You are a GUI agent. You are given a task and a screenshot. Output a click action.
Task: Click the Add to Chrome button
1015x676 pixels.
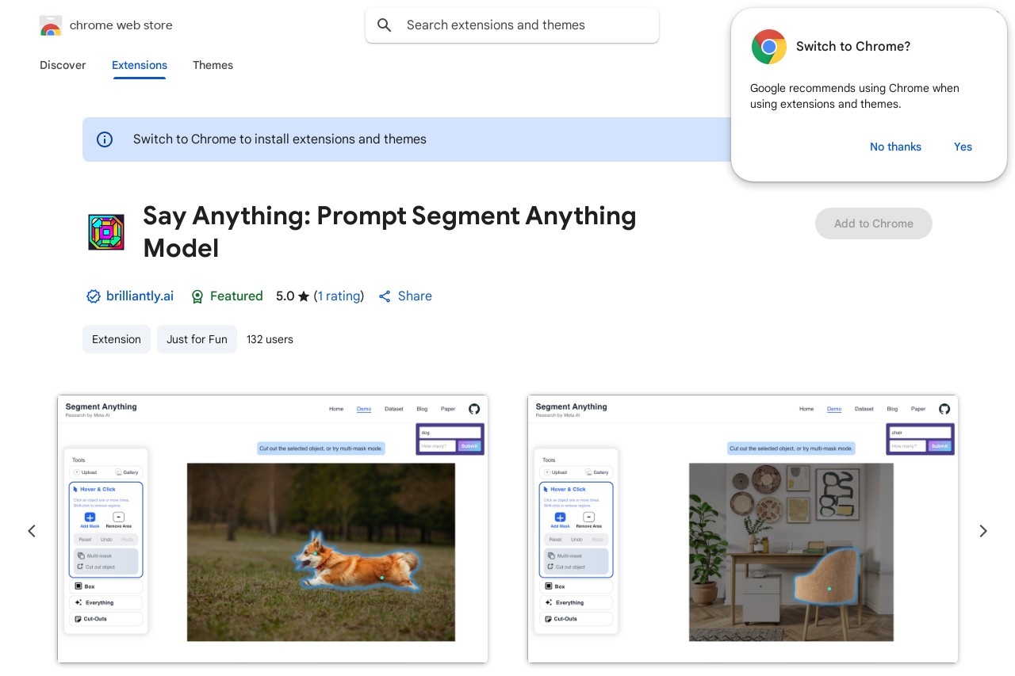click(x=874, y=223)
